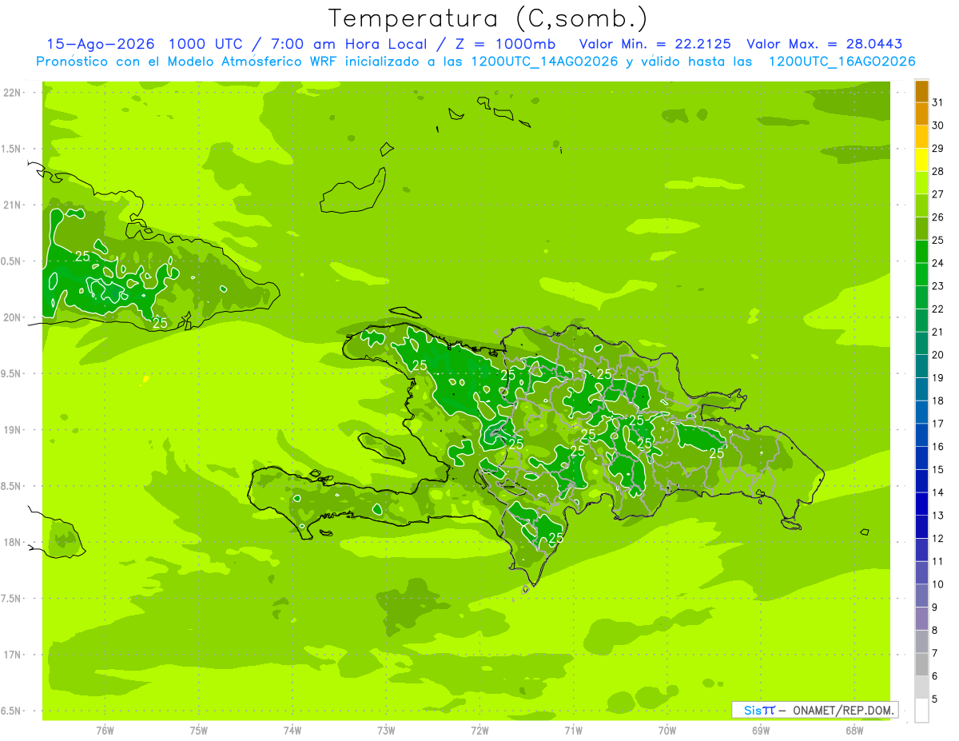Viewport: 959px width, 741px height.
Task: Click the "74W" longitude label
Action: (292, 730)
